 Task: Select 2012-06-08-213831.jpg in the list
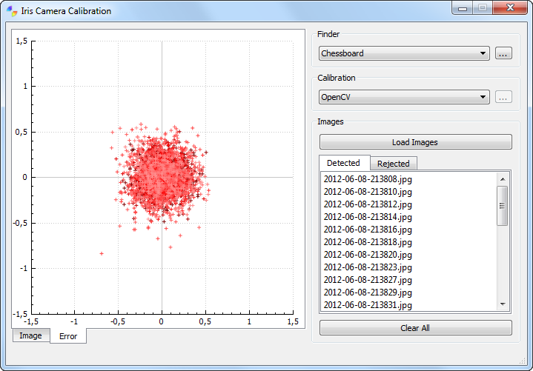tap(409, 305)
